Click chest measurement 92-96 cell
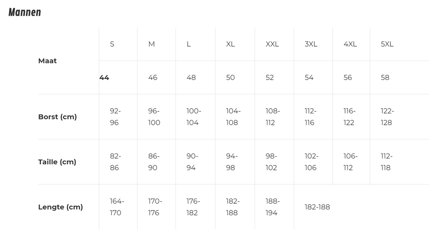The width and height of the screenshot is (429, 241). coord(115,117)
